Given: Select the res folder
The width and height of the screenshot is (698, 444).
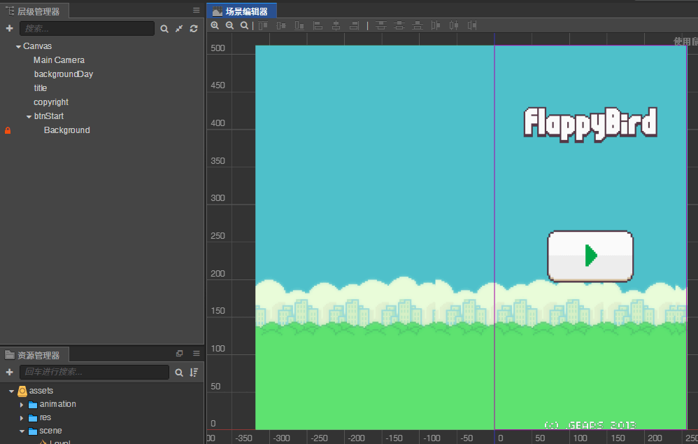Looking at the screenshot, I should click(45, 417).
